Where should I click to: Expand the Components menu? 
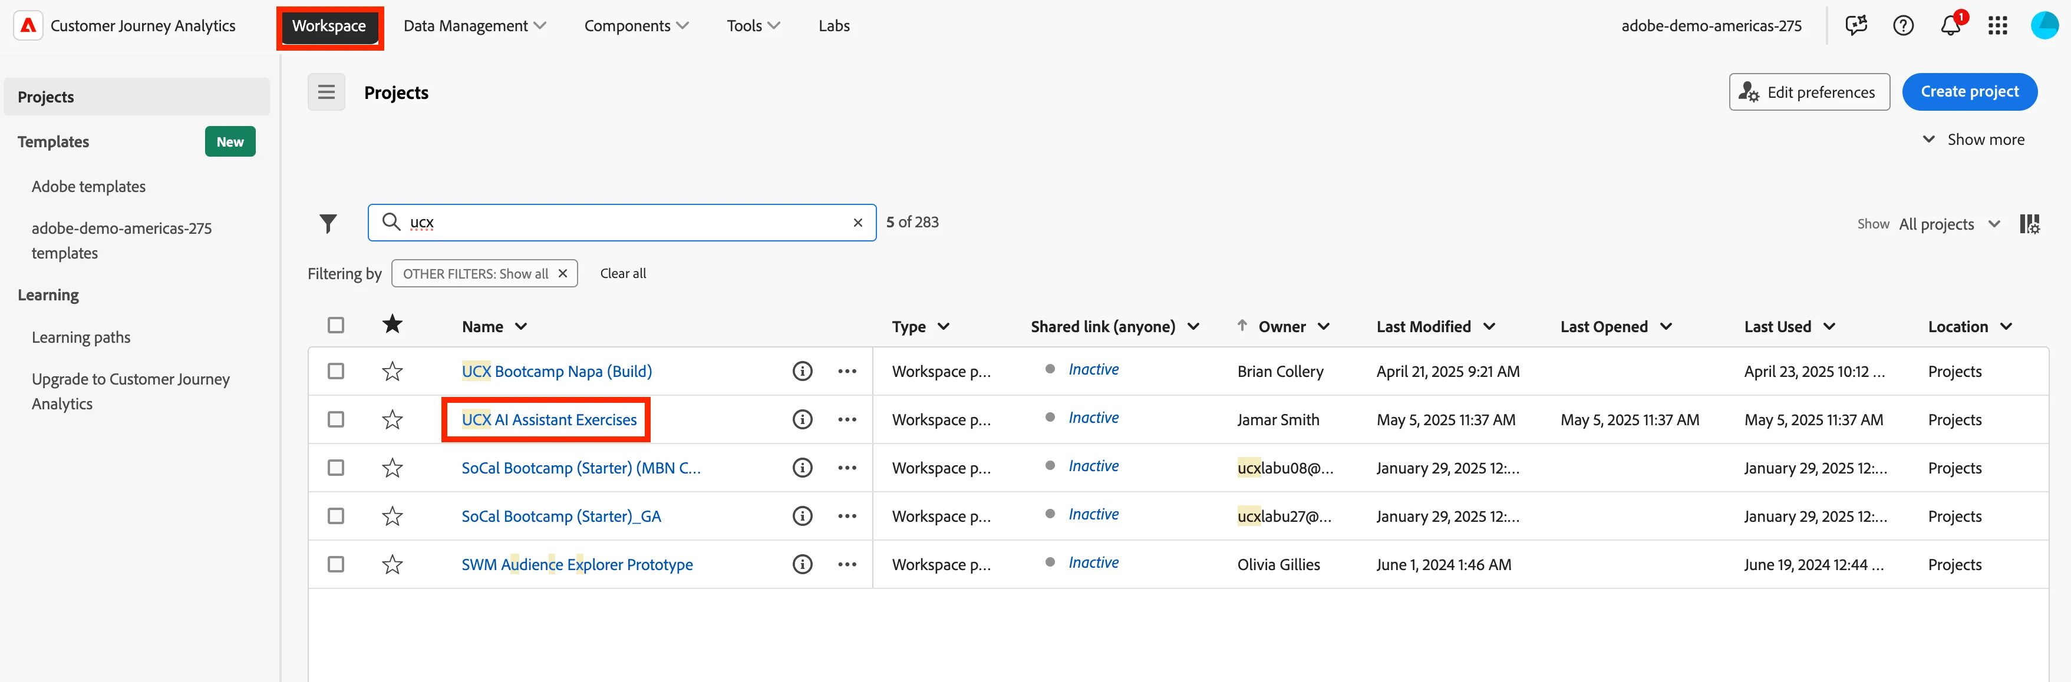(636, 26)
